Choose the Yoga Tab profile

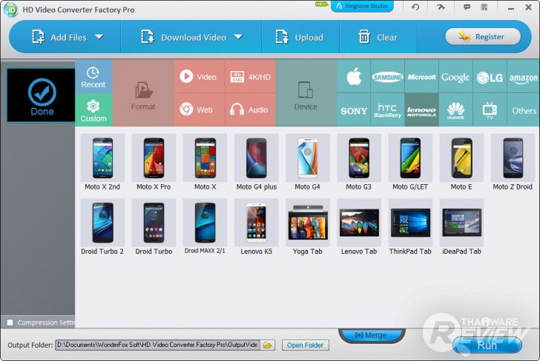(x=308, y=227)
